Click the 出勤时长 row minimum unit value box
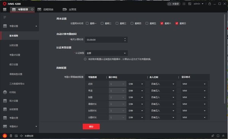This screenshot has width=228, height=139. 117,117
